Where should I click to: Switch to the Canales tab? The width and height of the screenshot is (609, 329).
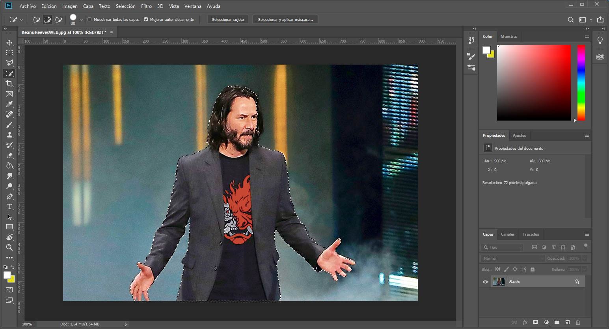(x=507, y=234)
